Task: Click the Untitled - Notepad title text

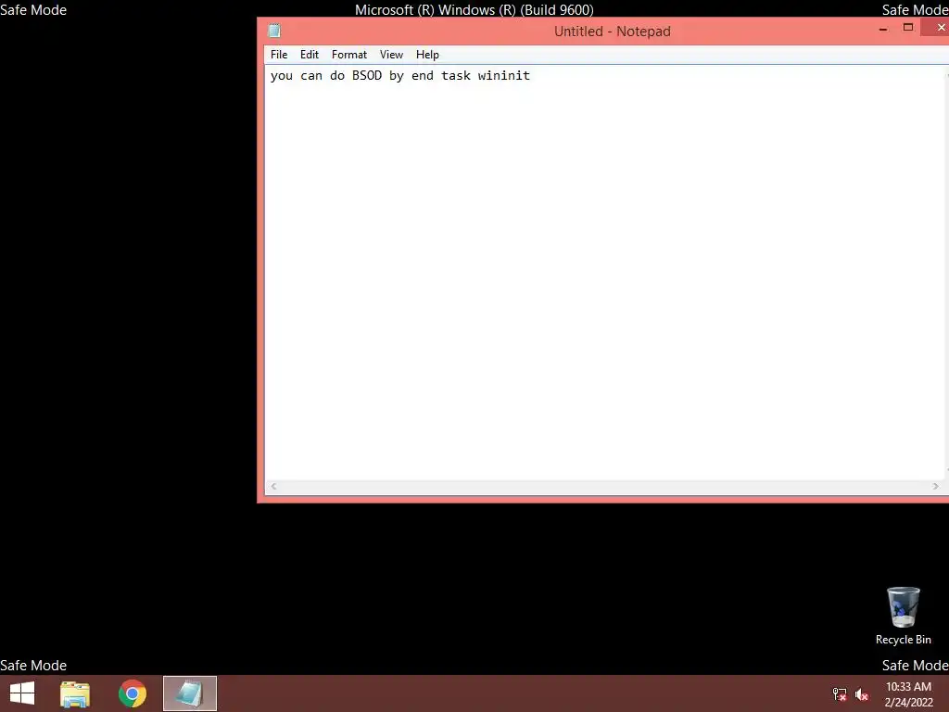Action: point(612,32)
